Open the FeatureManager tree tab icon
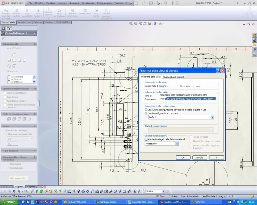 [3, 29]
